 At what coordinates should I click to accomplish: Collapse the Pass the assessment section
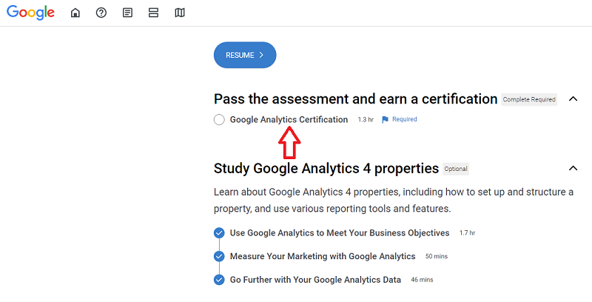(573, 99)
